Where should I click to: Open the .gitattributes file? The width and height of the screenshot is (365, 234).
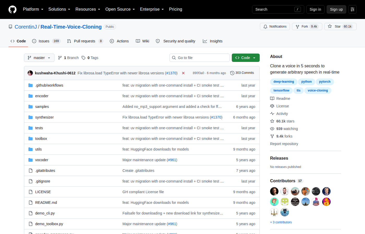pos(45,171)
